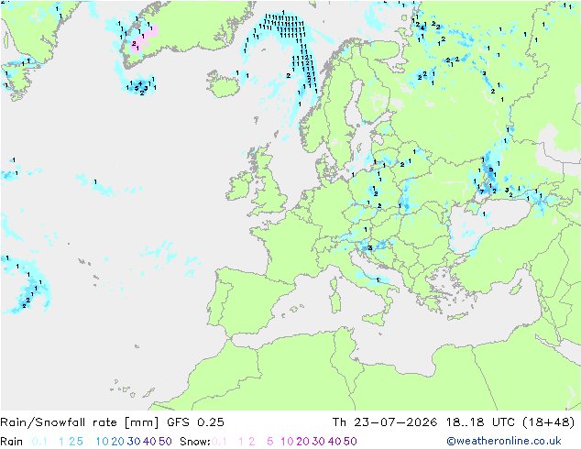The image size is (581, 449).
Task: Open the weatheronline.co.uk copyright link
Action: point(504,441)
